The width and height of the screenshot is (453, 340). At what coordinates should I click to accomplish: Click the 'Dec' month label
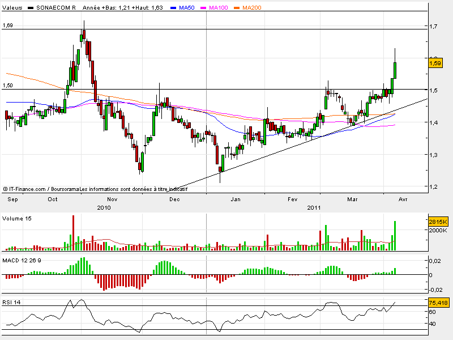(174, 199)
